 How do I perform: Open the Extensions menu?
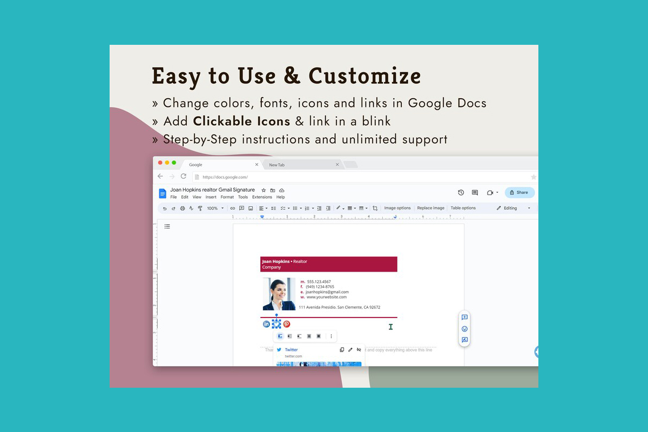pos(262,197)
